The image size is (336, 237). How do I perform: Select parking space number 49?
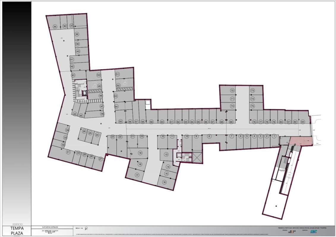(99, 86)
